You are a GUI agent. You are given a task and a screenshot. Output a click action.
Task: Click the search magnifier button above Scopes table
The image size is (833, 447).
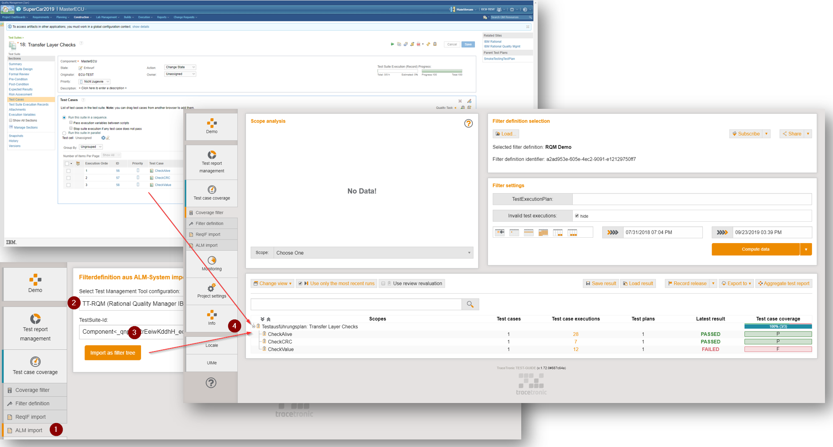pyautogui.click(x=470, y=304)
